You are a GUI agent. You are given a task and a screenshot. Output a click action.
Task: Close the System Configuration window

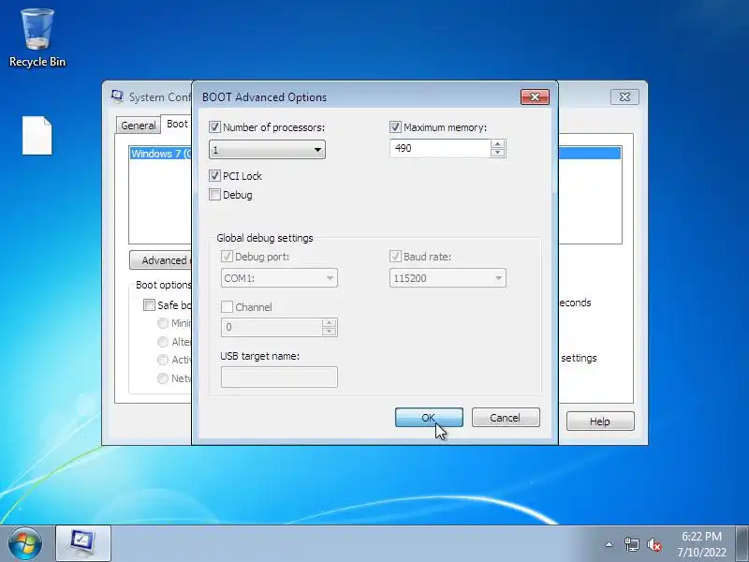[x=624, y=97]
